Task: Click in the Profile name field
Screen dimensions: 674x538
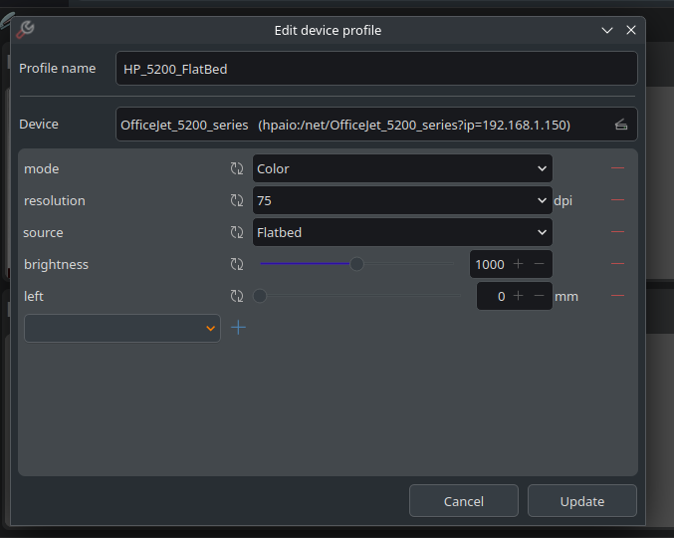Action: pos(375,69)
